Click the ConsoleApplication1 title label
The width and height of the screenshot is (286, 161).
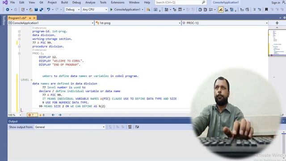coord(226,2)
